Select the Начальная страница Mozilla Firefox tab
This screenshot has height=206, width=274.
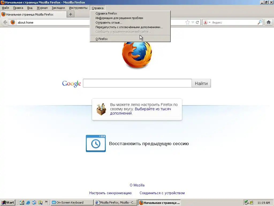click(x=33, y=14)
